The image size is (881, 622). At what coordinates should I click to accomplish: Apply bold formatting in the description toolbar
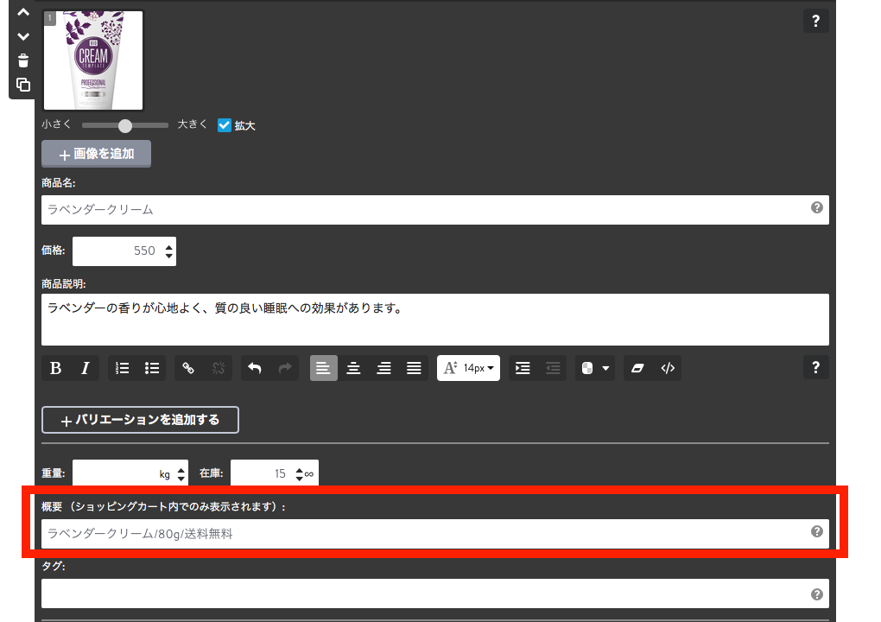[x=54, y=368]
